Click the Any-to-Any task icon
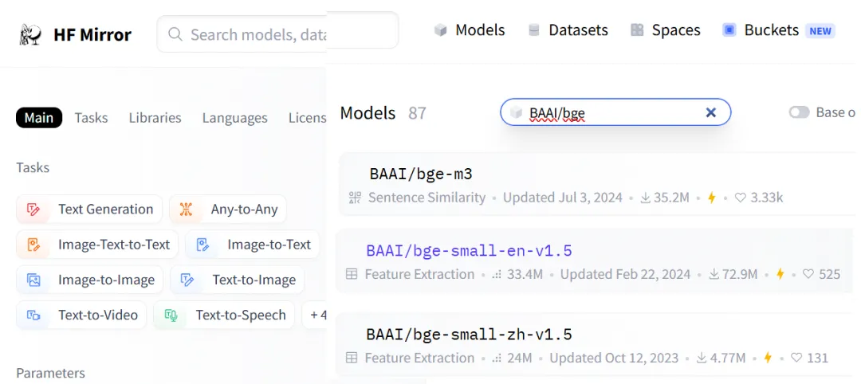 coord(186,209)
